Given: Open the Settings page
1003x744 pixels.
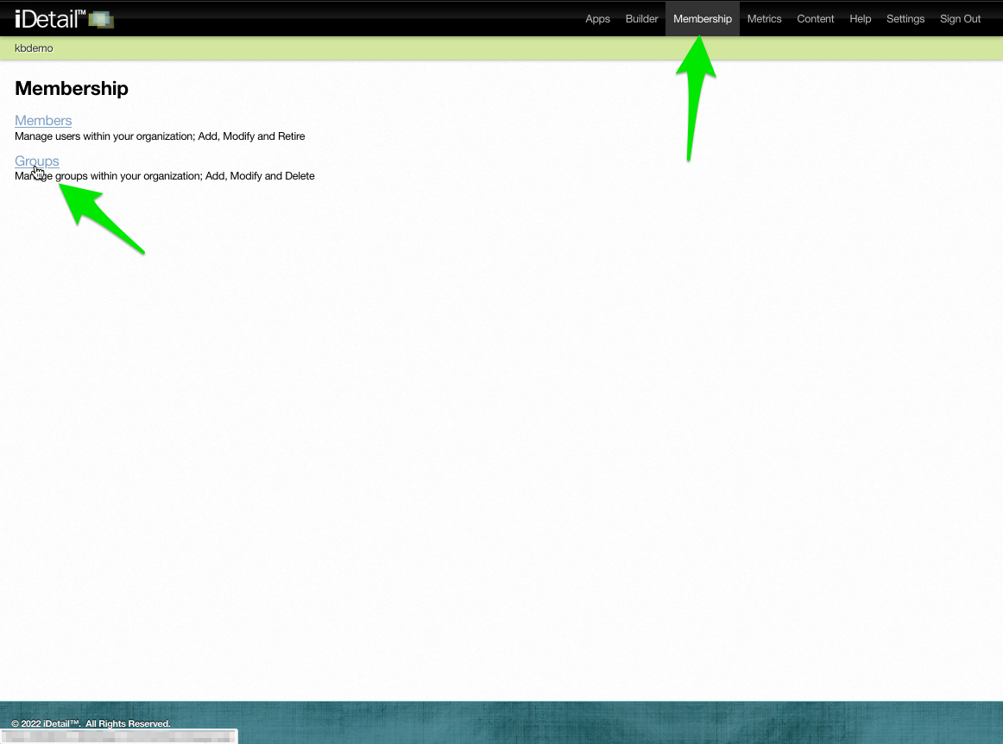Looking at the screenshot, I should click(x=905, y=18).
